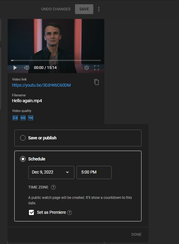179x244 pixels.
Task: Select the Save or publish radio button
Action: tap(23, 138)
